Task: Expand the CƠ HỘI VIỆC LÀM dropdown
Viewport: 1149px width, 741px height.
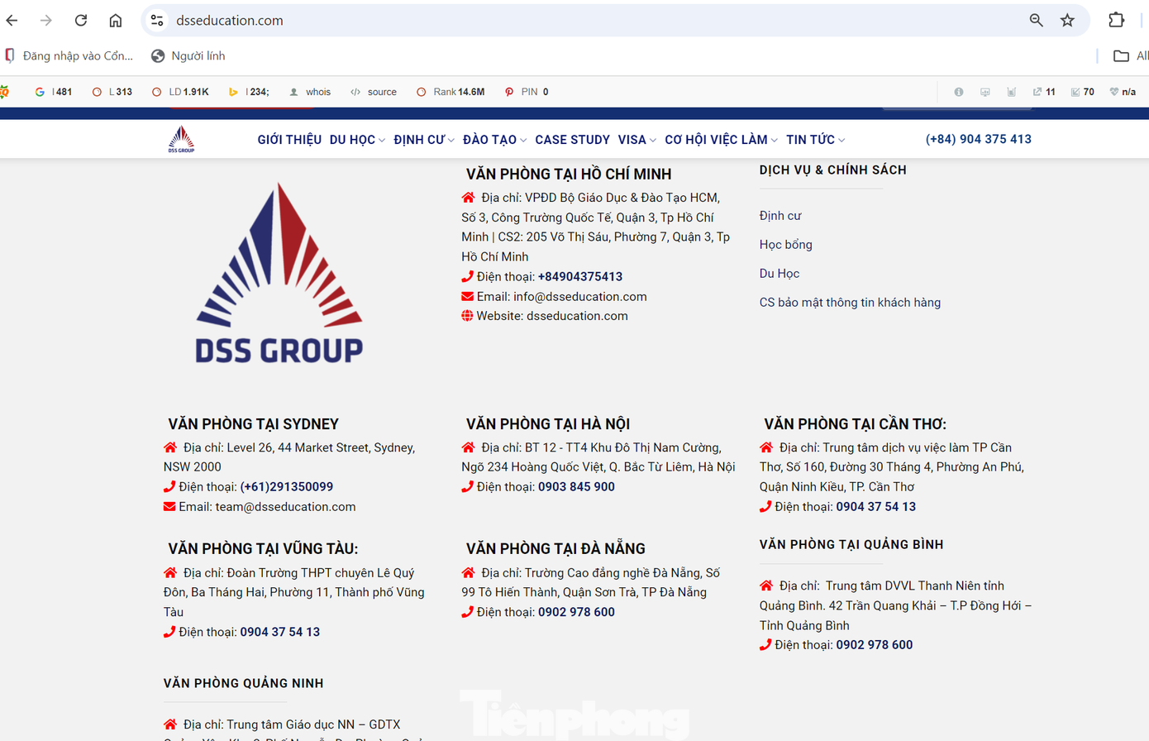Action: click(720, 140)
